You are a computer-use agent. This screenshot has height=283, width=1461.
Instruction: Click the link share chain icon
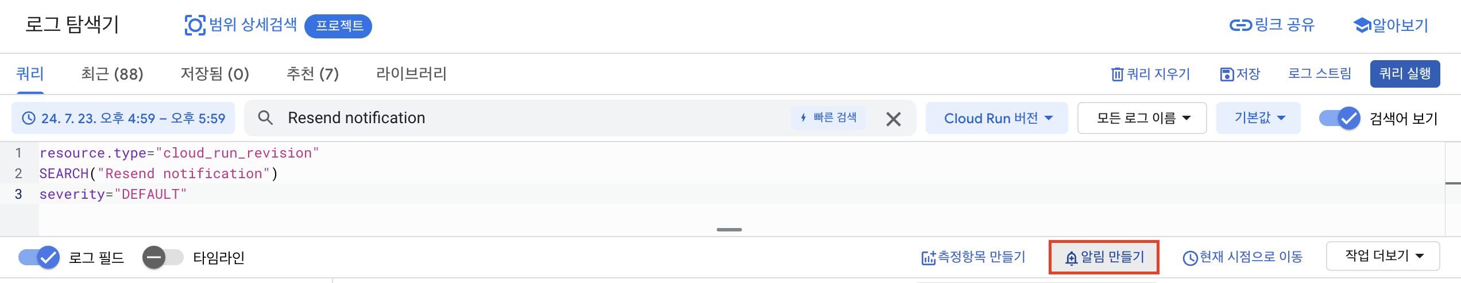(x=1240, y=25)
